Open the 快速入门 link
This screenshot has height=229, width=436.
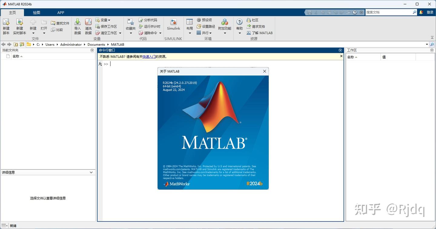click(149, 56)
